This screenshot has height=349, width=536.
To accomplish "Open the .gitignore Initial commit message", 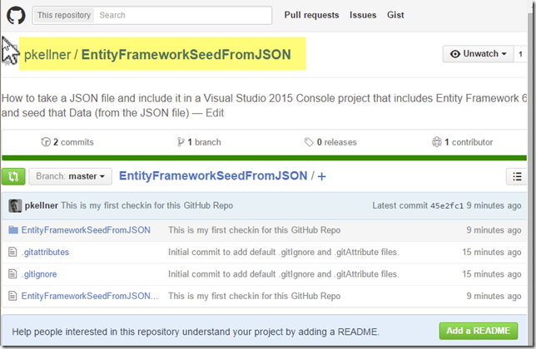I will (x=284, y=274).
